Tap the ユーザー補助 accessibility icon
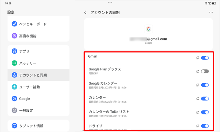 14,87
